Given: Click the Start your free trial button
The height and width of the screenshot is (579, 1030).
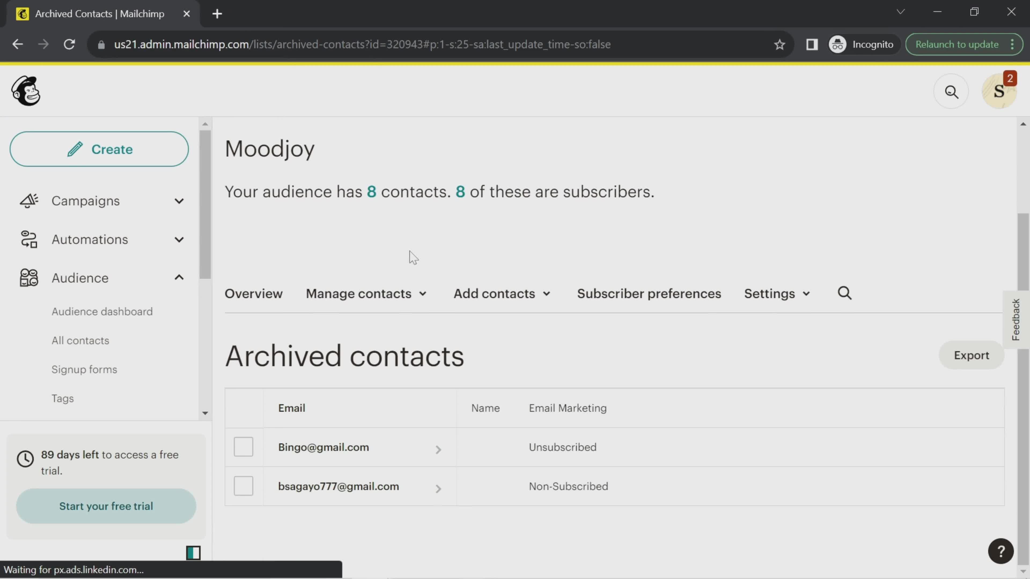Looking at the screenshot, I should [x=106, y=506].
